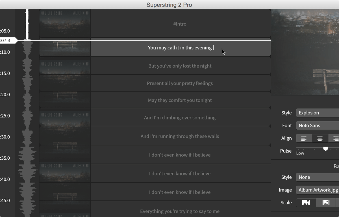Choose the fill scale mode icon
Screen dimensions: 339x217
click(306, 203)
